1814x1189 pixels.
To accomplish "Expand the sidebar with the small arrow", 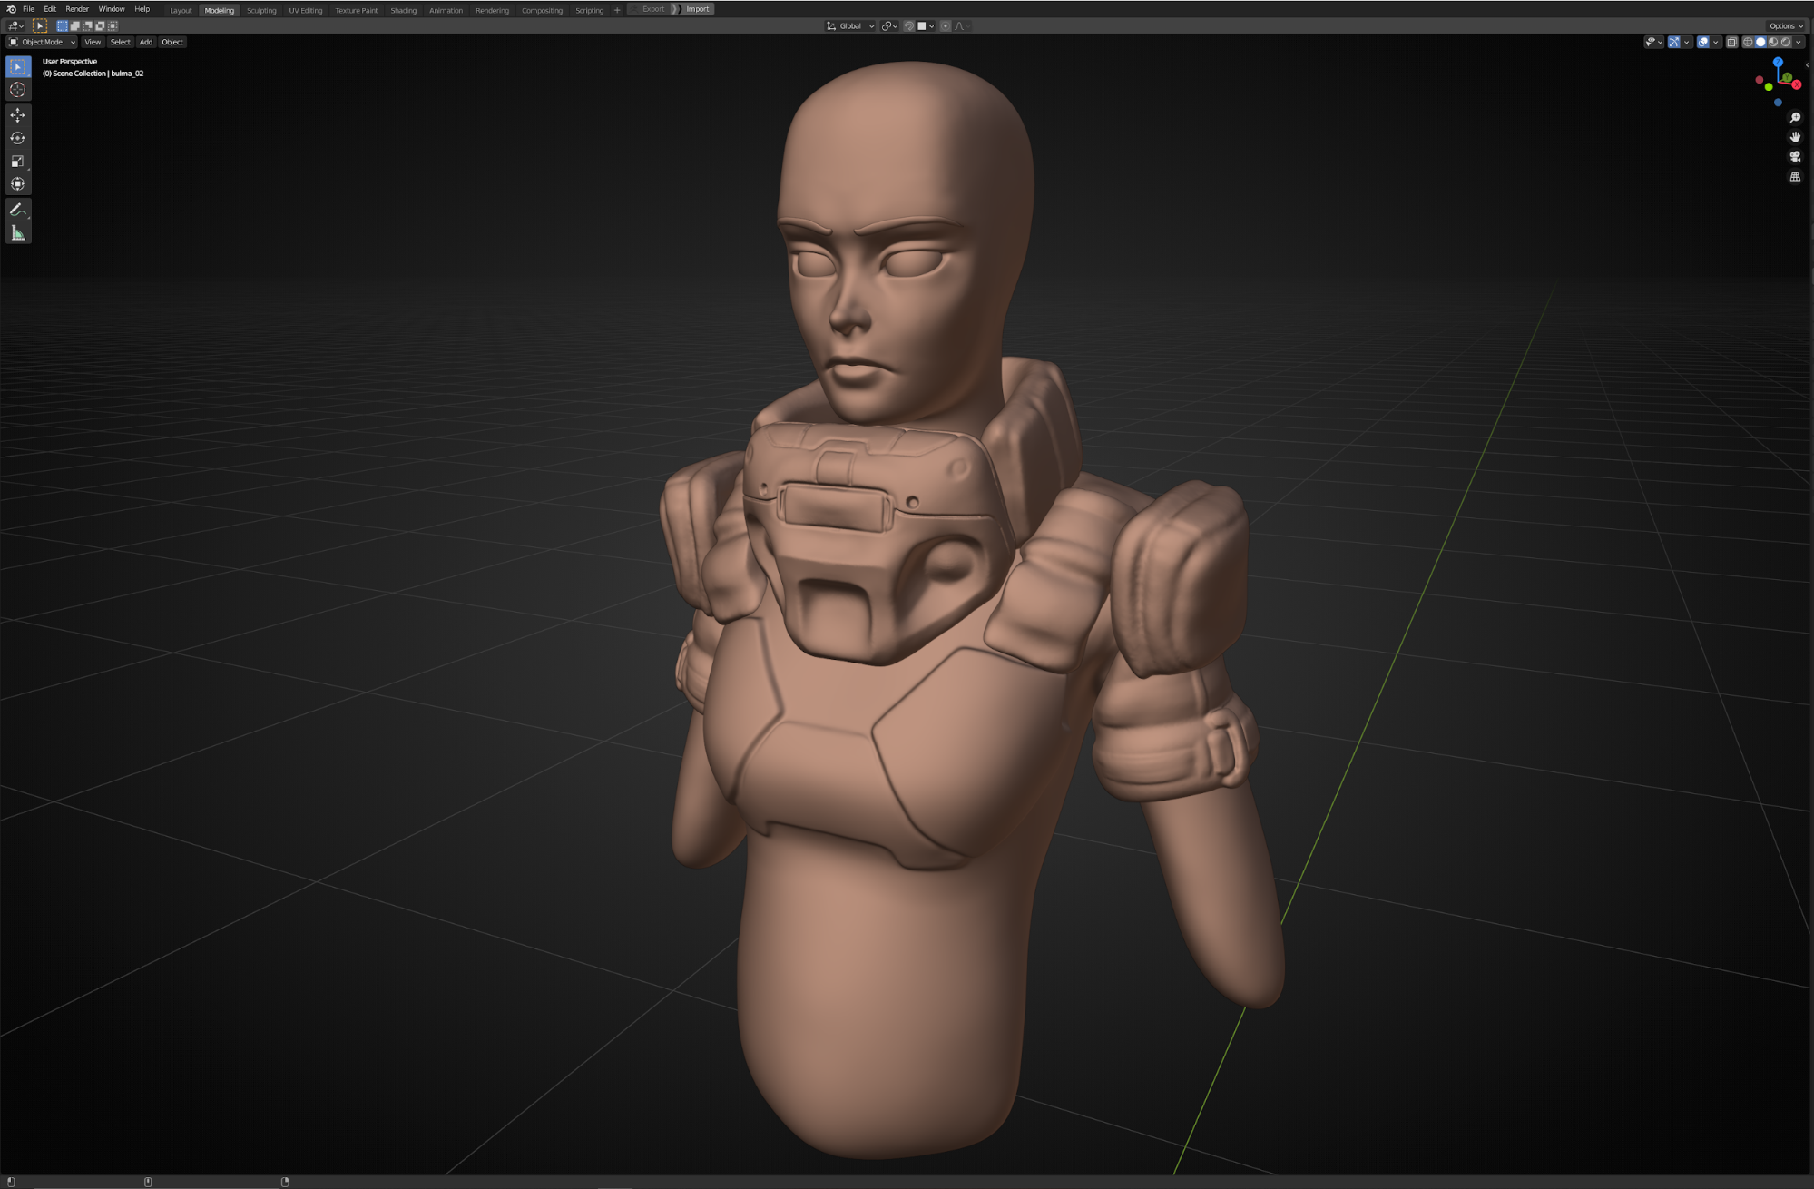I will (1808, 65).
